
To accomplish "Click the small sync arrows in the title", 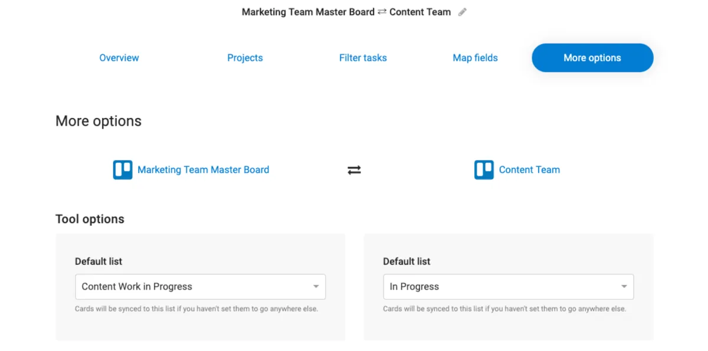I will click(x=382, y=12).
